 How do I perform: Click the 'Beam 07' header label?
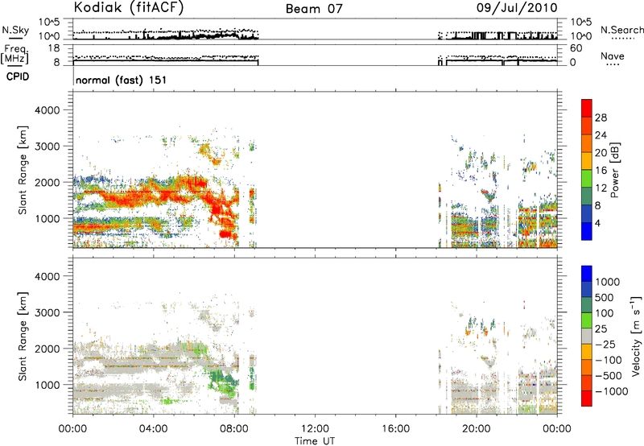click(x=314, y=9)
